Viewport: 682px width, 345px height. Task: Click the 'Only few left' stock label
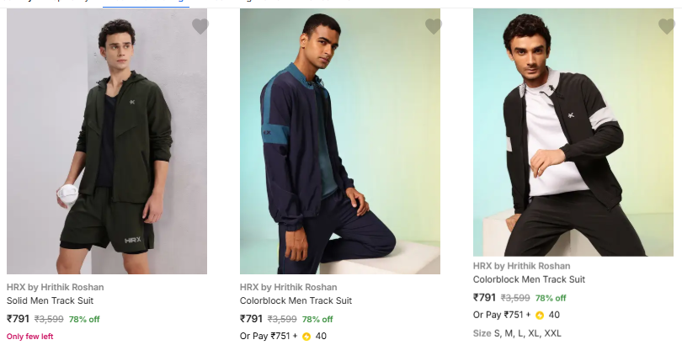tap(30, 337)
